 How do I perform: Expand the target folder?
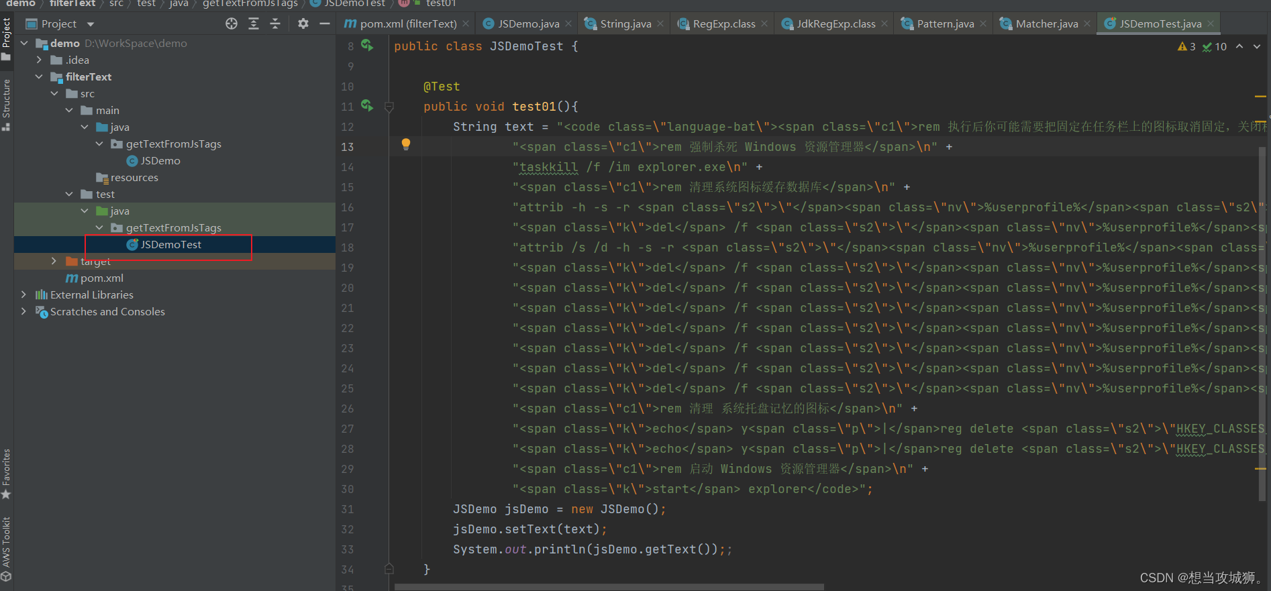[x=54, y=261]
